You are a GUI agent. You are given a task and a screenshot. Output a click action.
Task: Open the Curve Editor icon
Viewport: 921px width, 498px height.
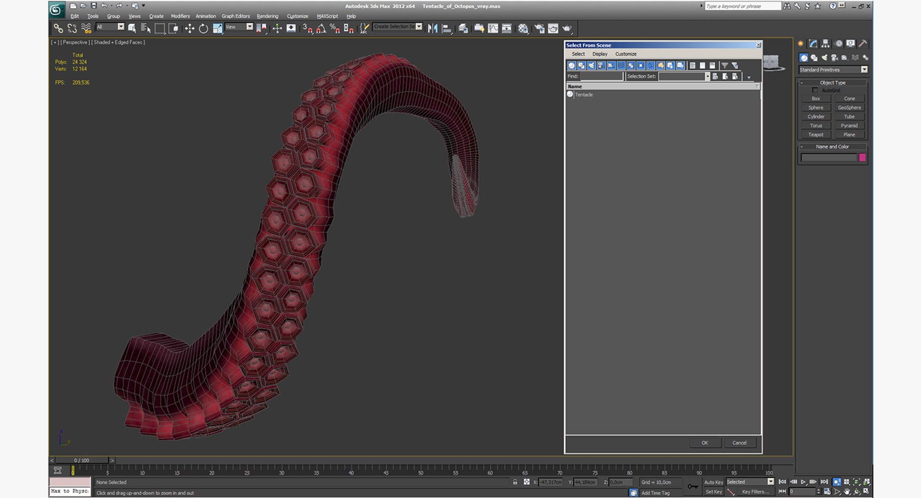click(493, 29)
